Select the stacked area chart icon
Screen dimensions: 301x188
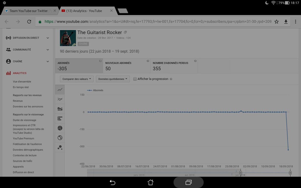[x=60, y=109]
